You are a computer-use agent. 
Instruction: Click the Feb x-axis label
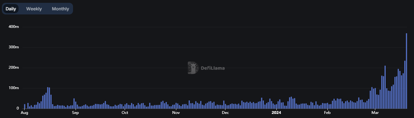(x=327, y=112)
